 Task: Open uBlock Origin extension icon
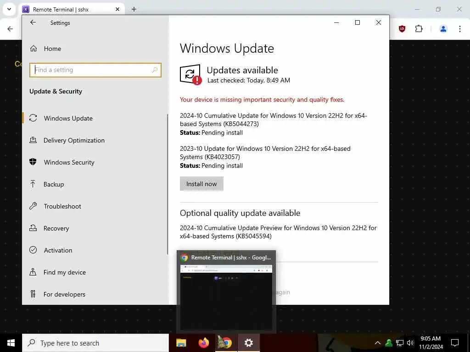[x=402, y=29]
